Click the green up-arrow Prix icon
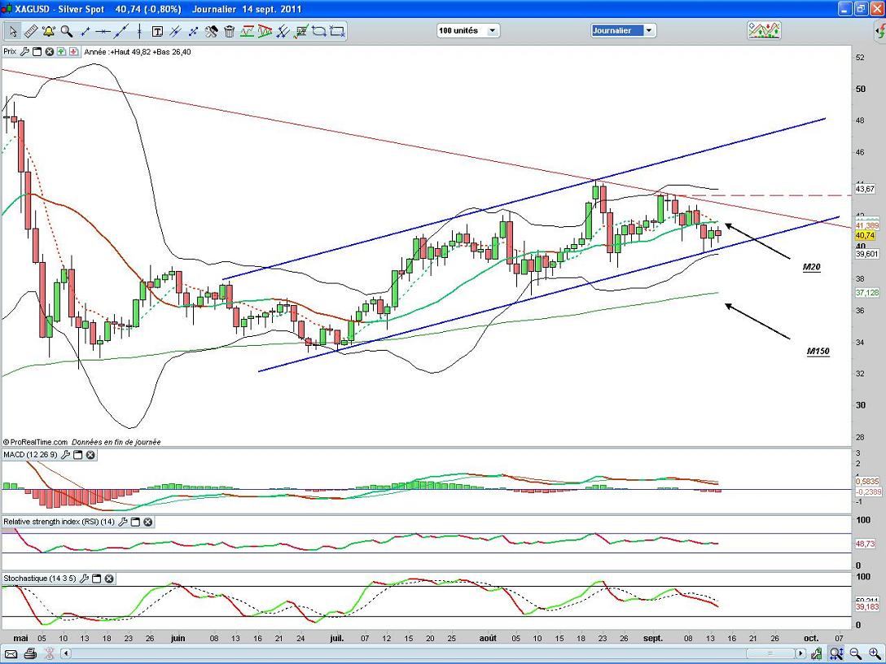The height and width of the screenshot is (664, 886). pos(62,52)
